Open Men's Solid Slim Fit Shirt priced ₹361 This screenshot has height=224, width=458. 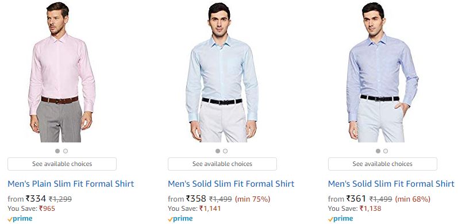tap(391, 184)
